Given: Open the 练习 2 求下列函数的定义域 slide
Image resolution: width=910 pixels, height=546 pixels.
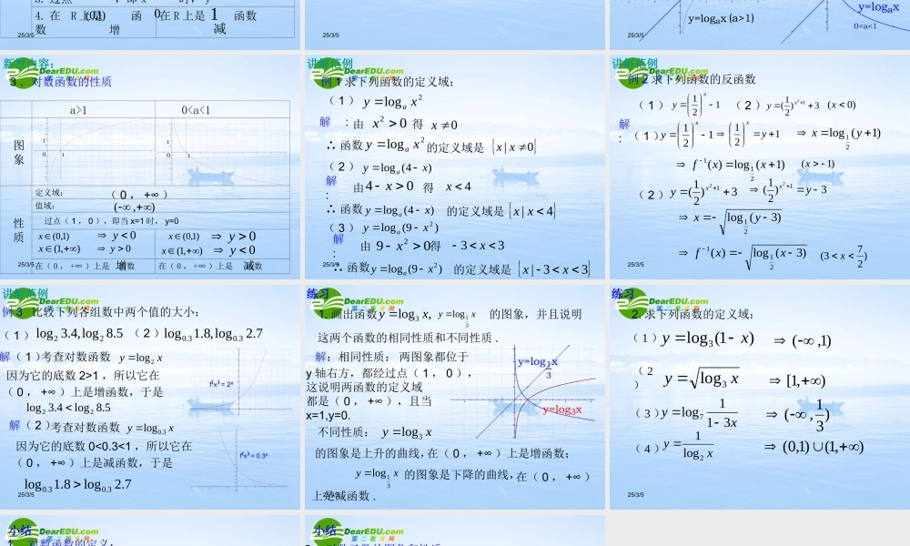Looking at the screenshot, I should (760, 397).
